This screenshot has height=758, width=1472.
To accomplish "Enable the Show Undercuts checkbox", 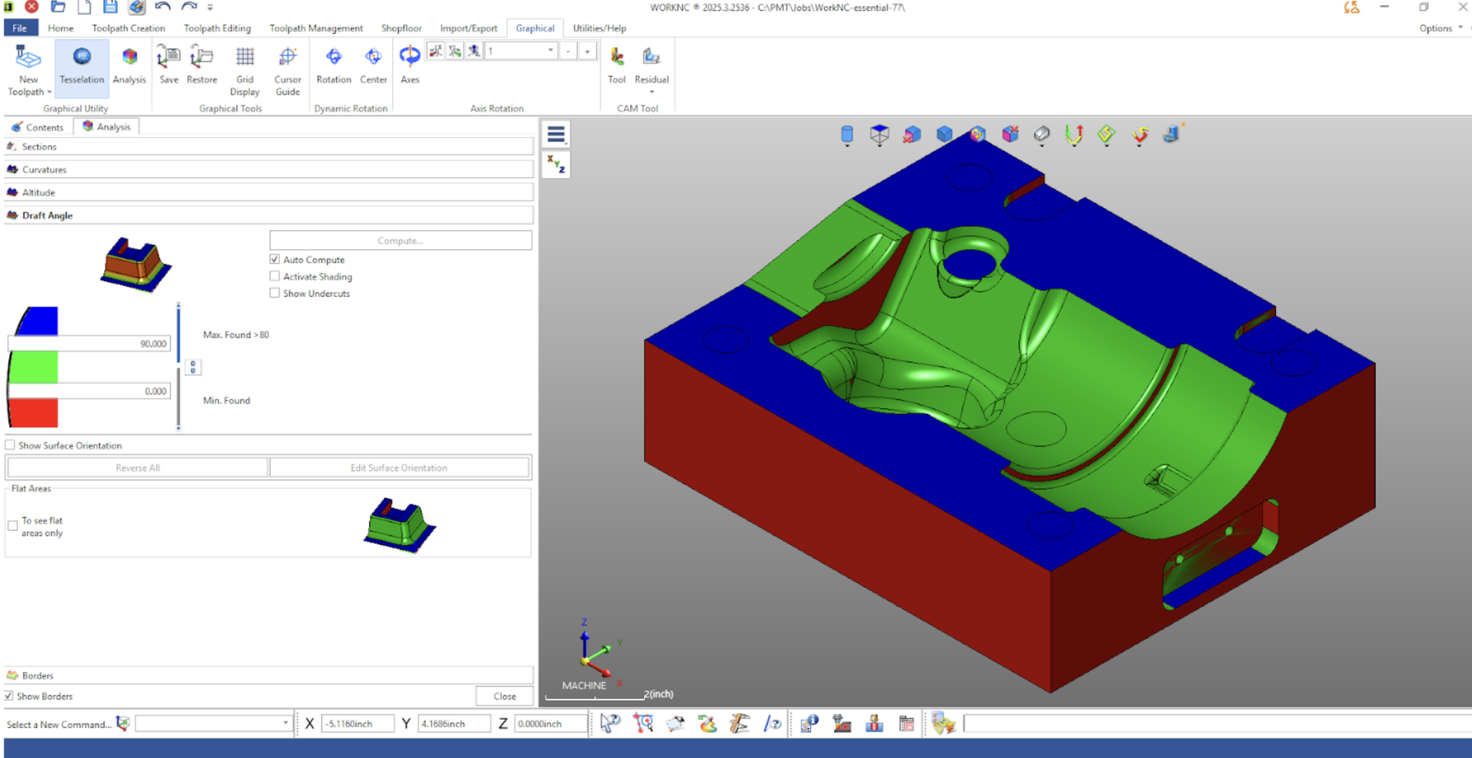I will 275,293.
